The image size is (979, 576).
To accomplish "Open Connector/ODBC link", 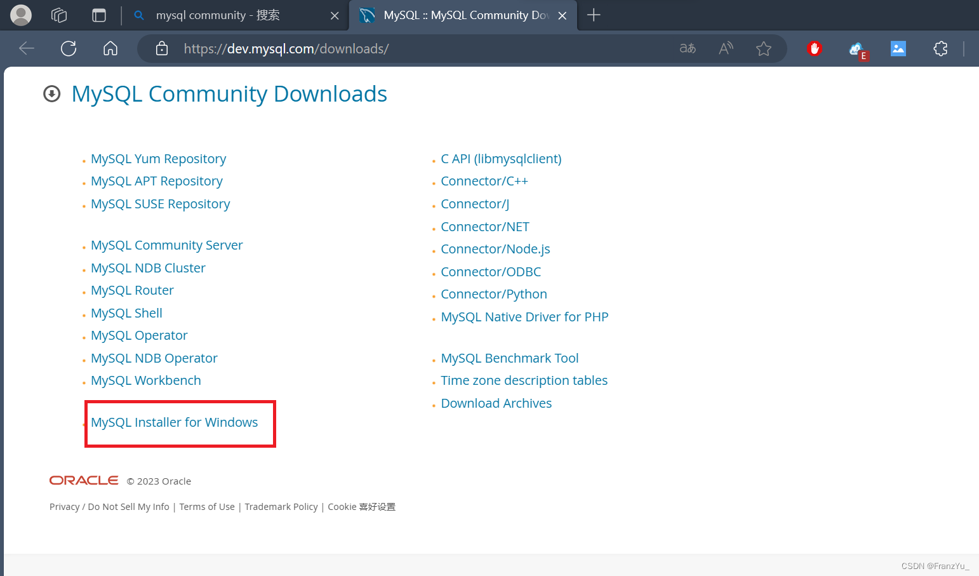I will [491, 272].
